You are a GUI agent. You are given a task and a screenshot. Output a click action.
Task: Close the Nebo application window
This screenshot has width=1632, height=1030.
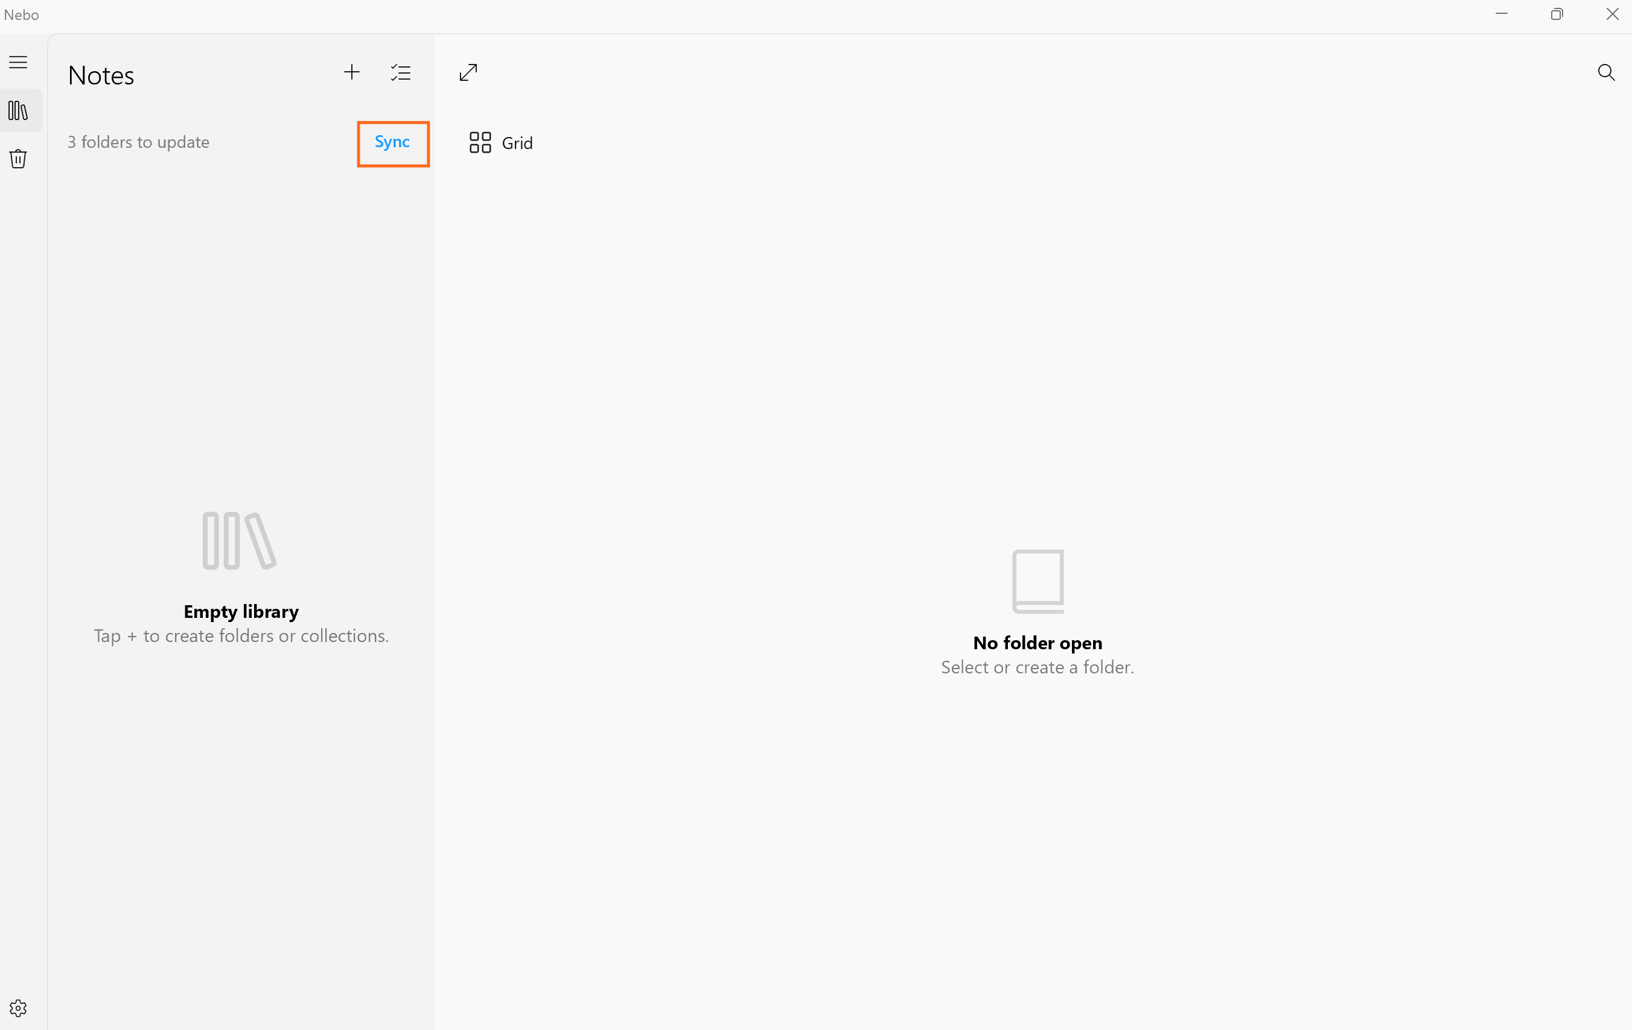1611,14
